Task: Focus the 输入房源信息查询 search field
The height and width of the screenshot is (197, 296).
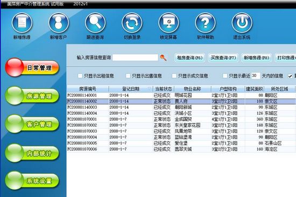Action: click(135, 58)
